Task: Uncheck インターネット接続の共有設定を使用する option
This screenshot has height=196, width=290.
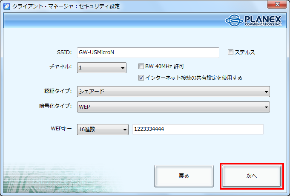Action: pos(141,78)
